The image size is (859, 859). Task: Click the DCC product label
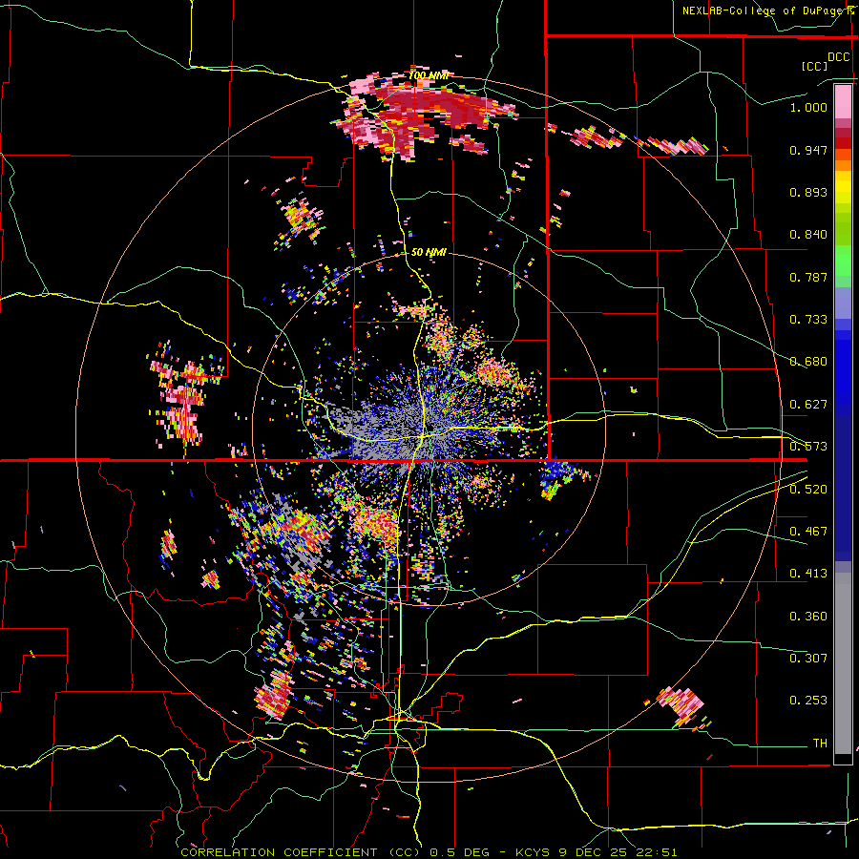pos(839,57)
